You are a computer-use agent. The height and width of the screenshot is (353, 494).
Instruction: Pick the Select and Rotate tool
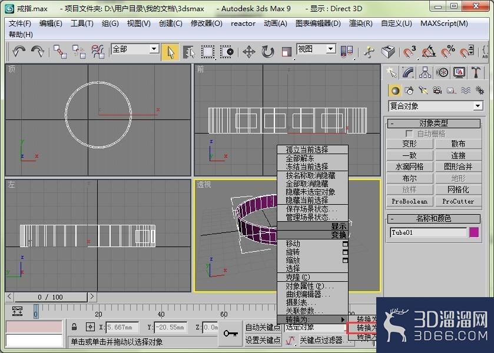tap(268, 52)
